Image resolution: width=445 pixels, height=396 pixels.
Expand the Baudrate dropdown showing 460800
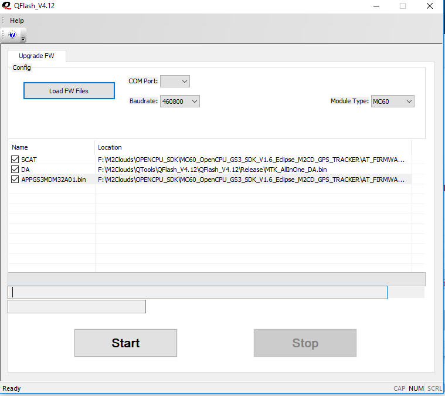(x=180, y=101)
